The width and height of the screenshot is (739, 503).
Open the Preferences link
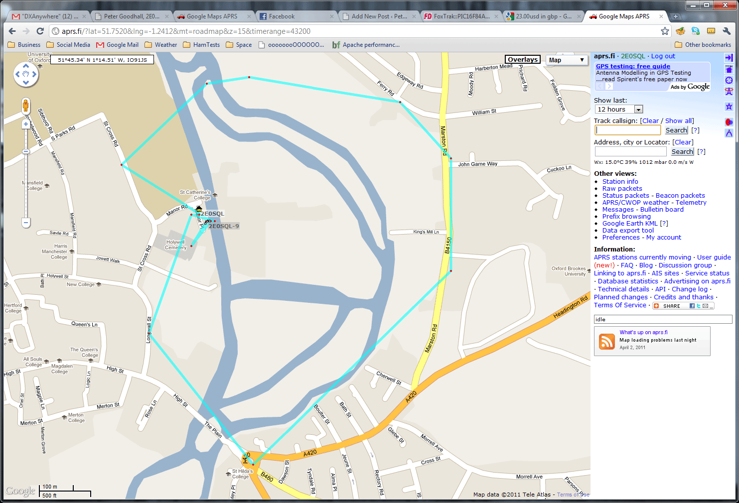tap(622, 238)
